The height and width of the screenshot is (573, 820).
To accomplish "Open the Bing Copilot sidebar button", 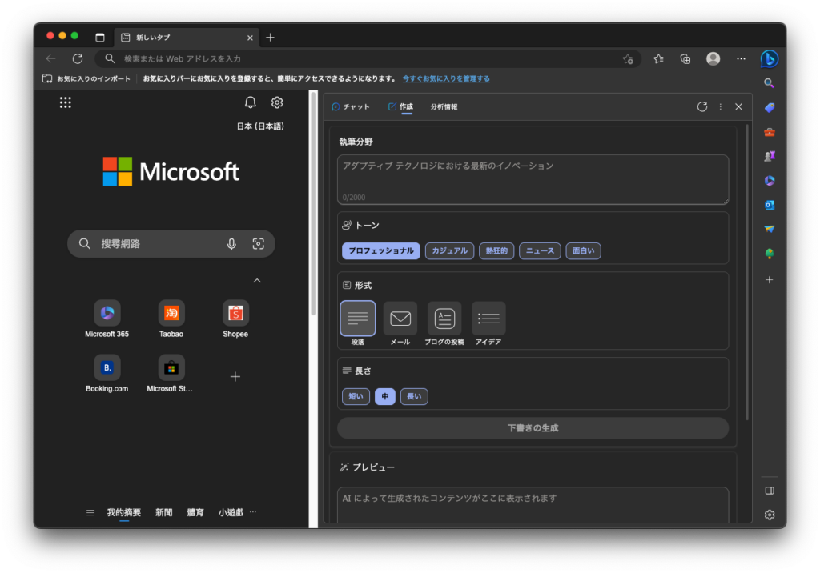I will tap(769, 58).
